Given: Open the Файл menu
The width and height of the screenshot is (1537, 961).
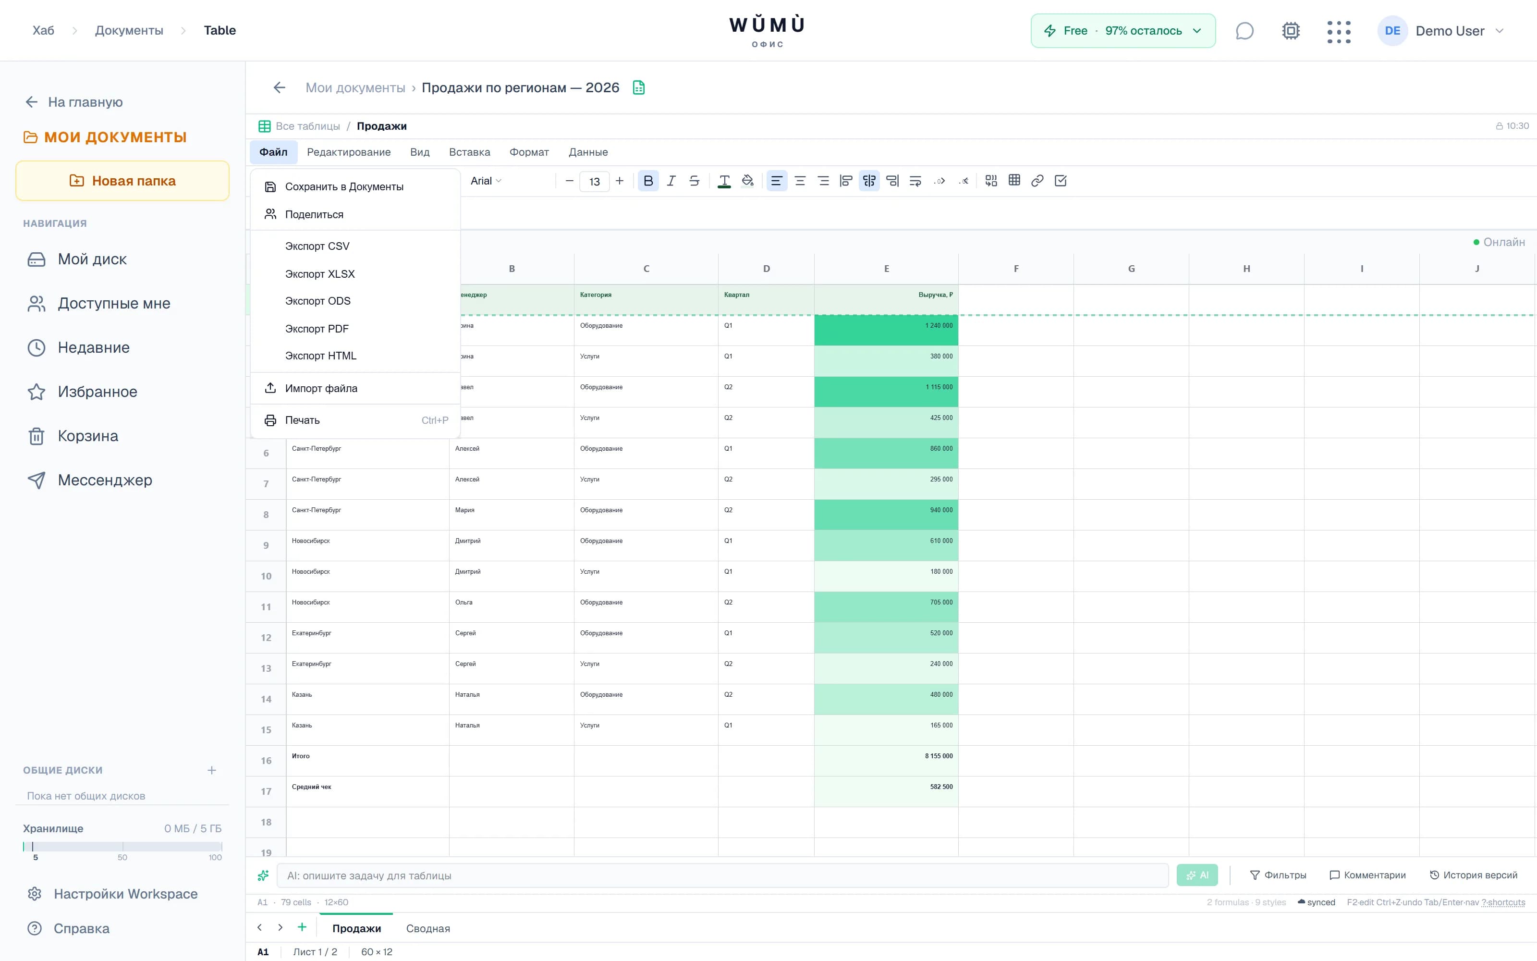Looking at the screenshot, I should 273,152.
